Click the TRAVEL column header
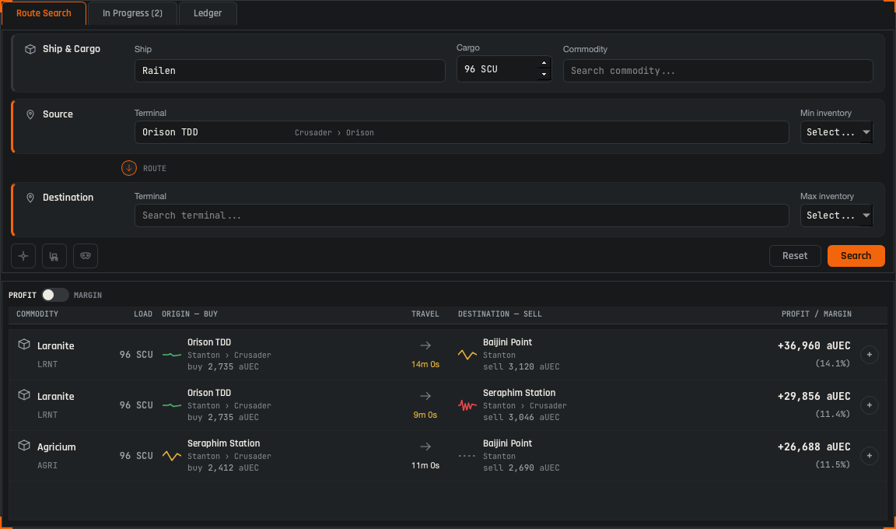 [x=425, y=314]
